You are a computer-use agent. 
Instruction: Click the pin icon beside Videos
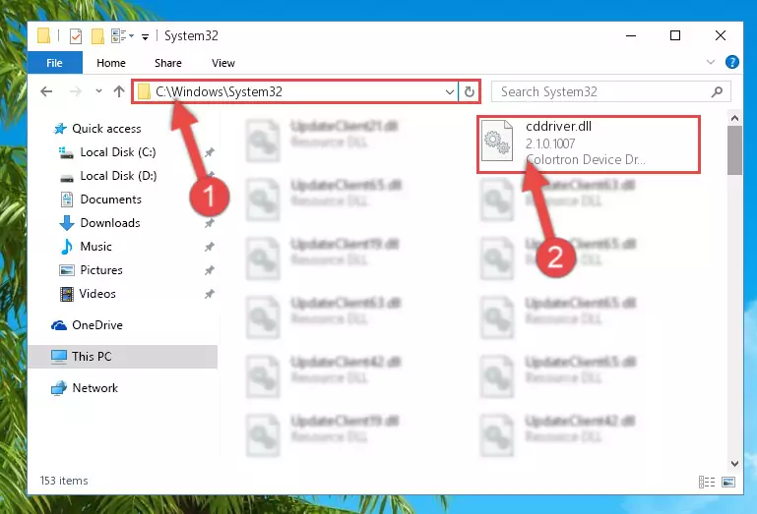(209, 295)
